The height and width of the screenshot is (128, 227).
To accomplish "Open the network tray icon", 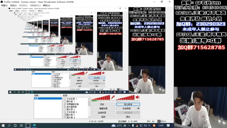I will (141, 125).
